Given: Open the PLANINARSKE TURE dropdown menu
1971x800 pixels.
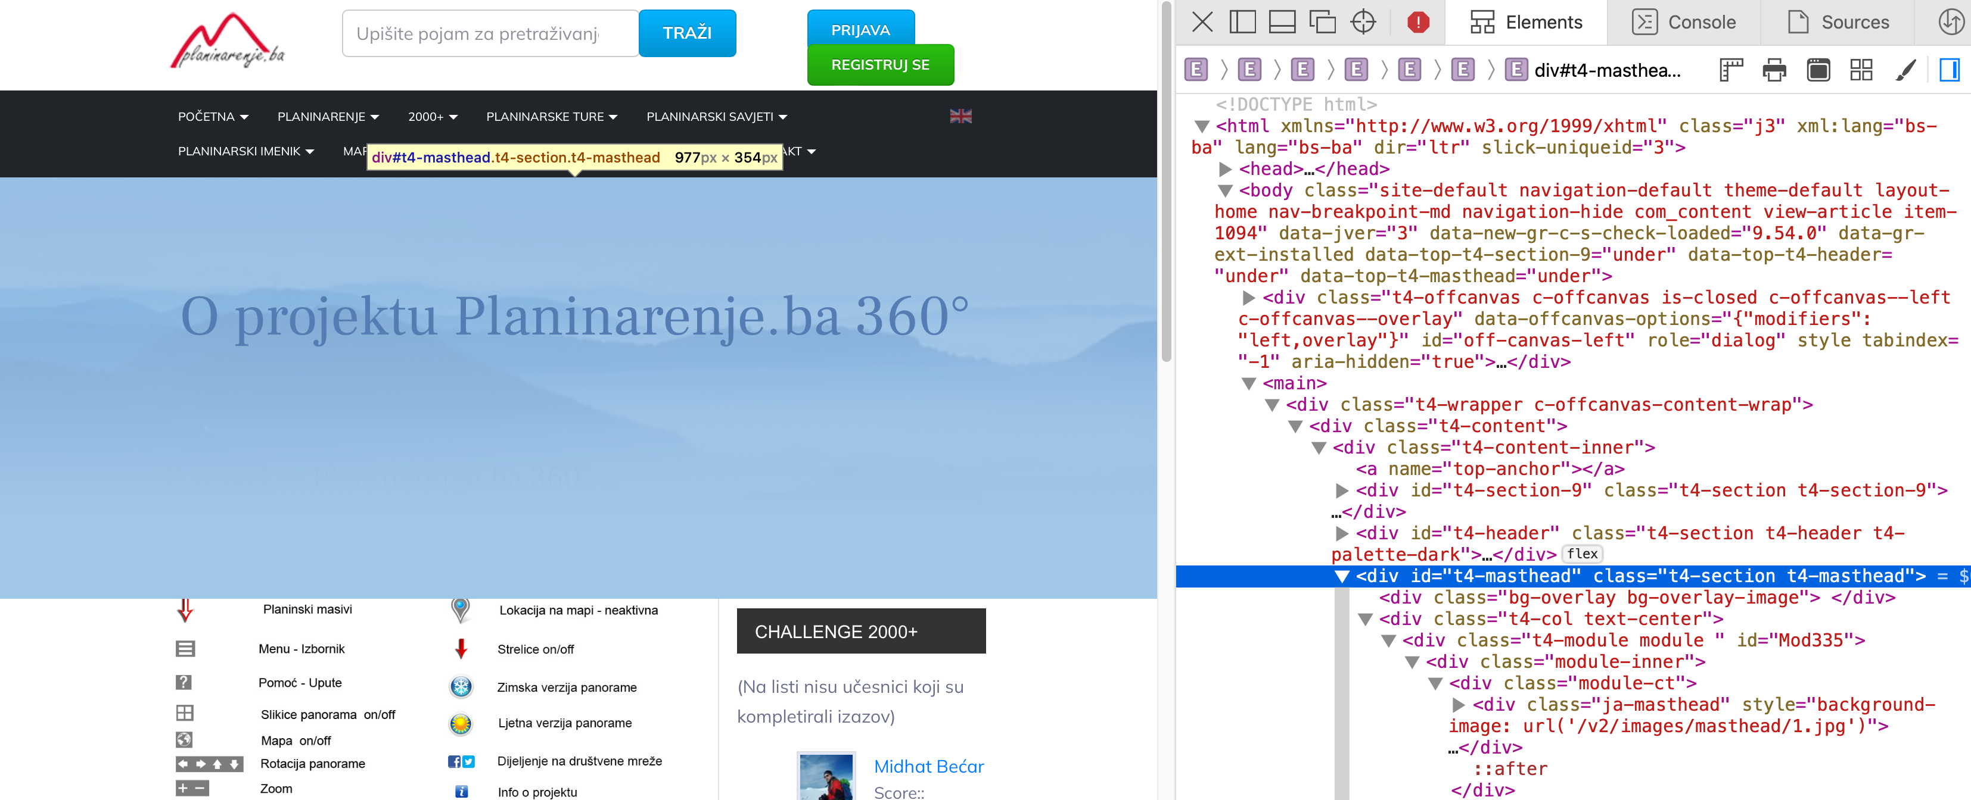Looking at the screenshot, I should point(551,117).
